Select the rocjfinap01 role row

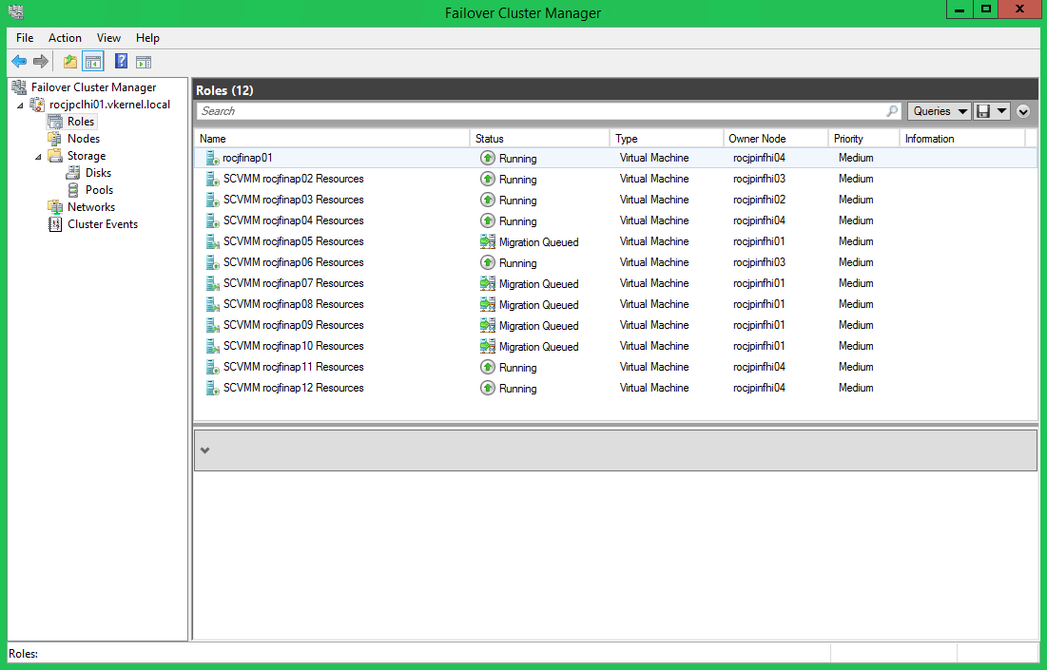pos(615,158)
